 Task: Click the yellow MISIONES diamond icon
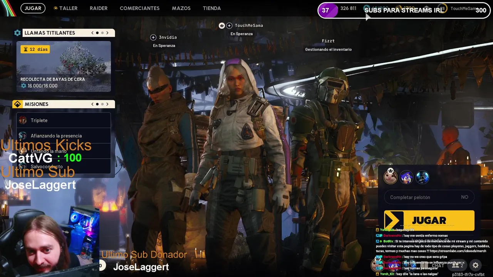17,104
